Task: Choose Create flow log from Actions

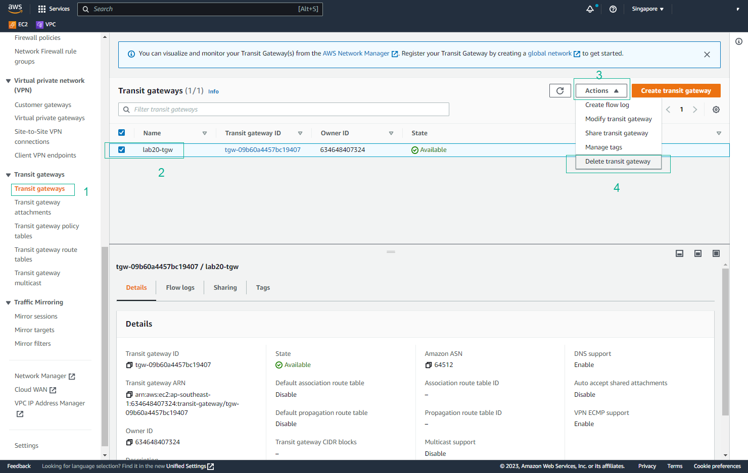Action: click(x=619, y=105)
